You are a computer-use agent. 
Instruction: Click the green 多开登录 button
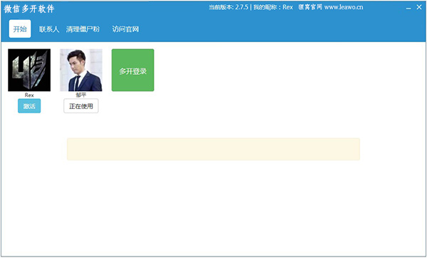tap(133, 70)
